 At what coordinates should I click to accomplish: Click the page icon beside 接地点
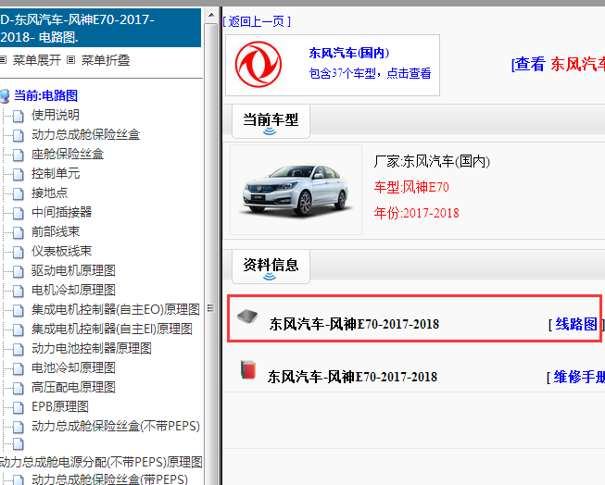pos(19,193)
